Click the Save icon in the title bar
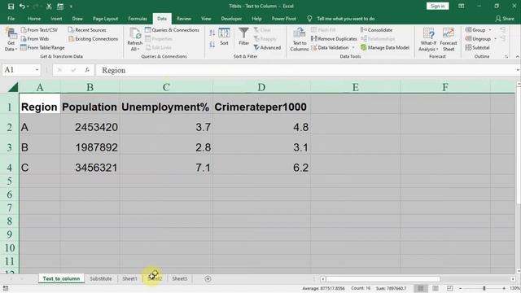Viewport: 521px width, 293px height. click(x=11, y=7)
